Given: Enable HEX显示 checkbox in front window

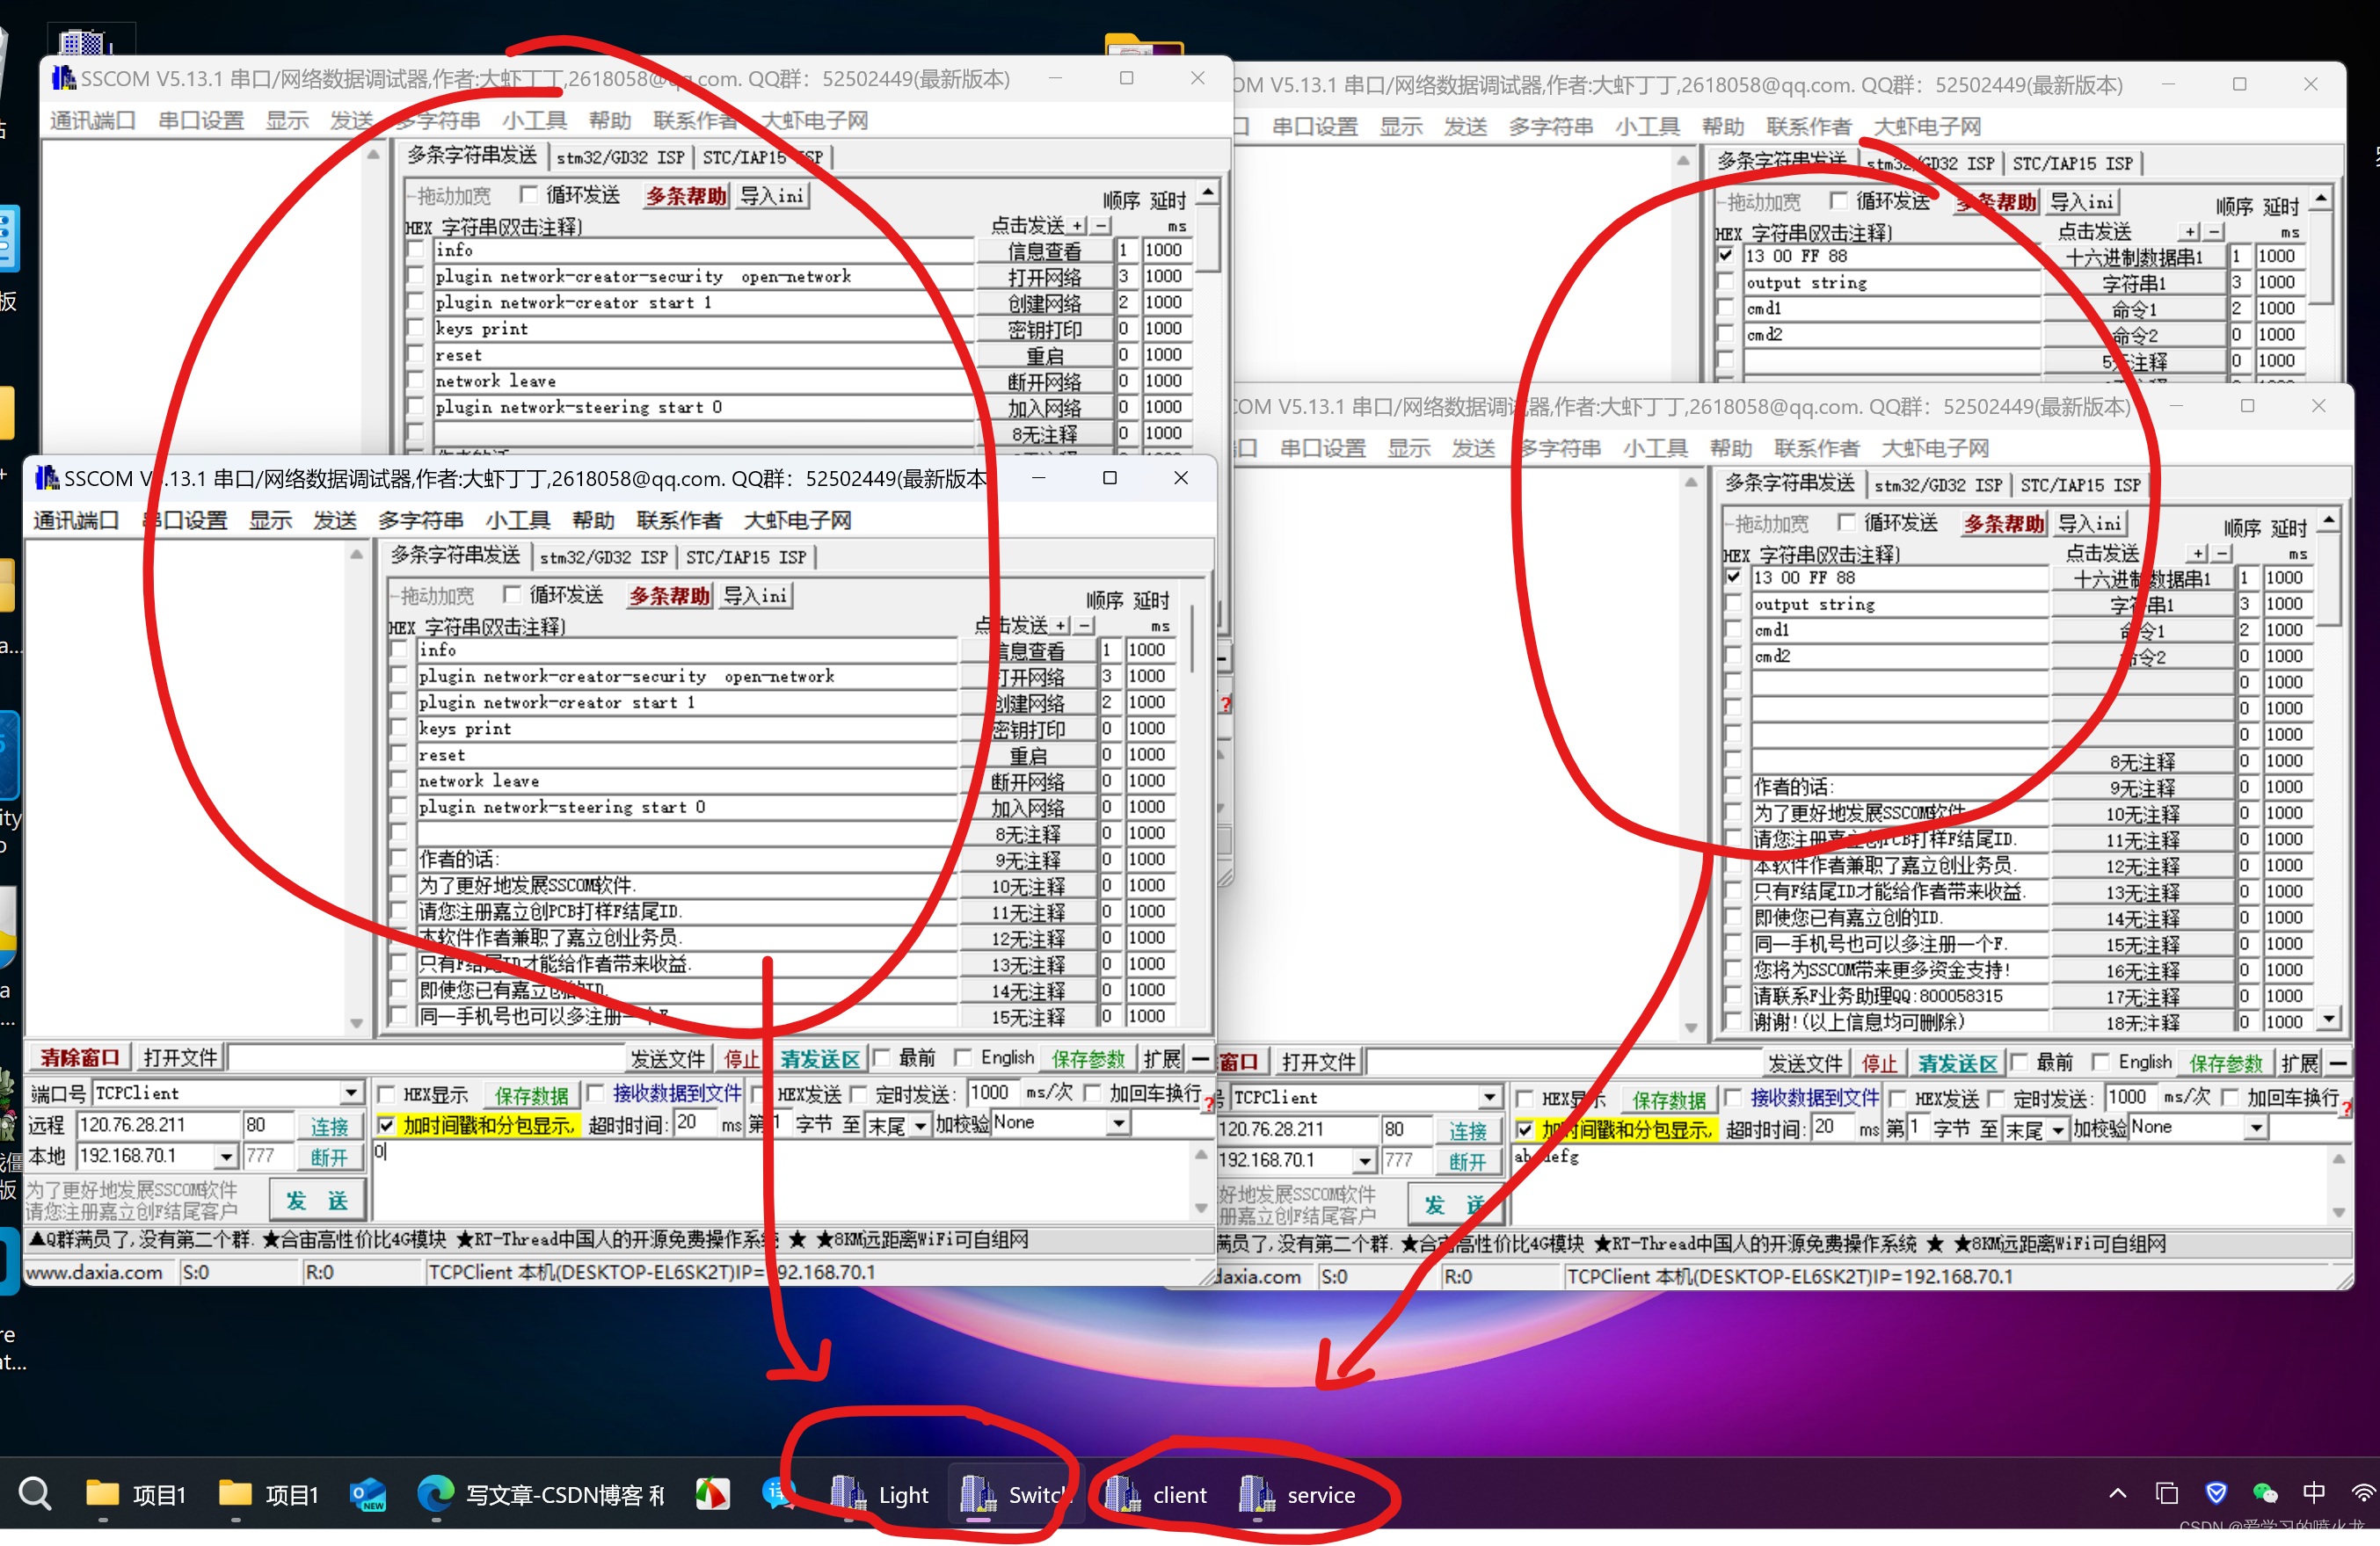Looking at the screenshot, I should 386,1094.
